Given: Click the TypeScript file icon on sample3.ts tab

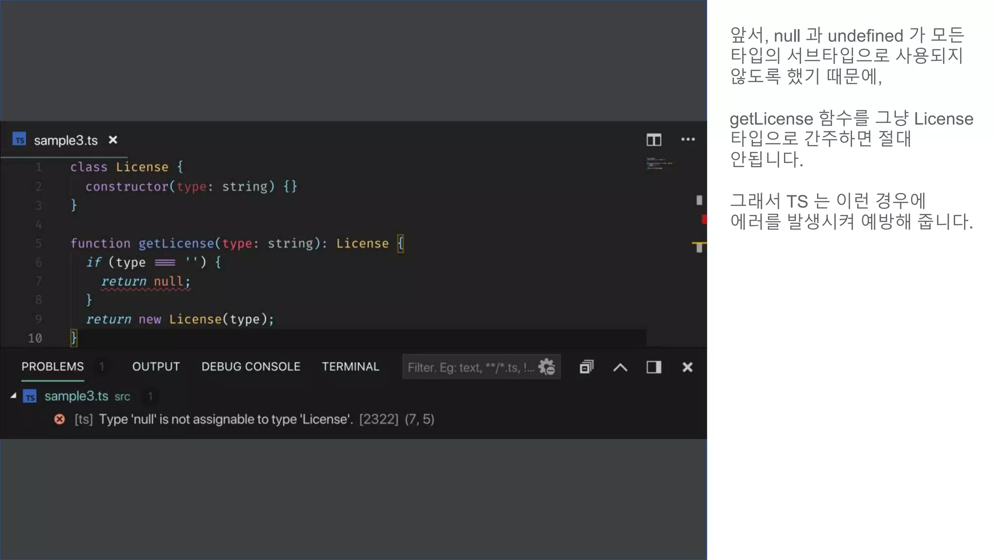Looking at the screenshot, I should (19, 140).
